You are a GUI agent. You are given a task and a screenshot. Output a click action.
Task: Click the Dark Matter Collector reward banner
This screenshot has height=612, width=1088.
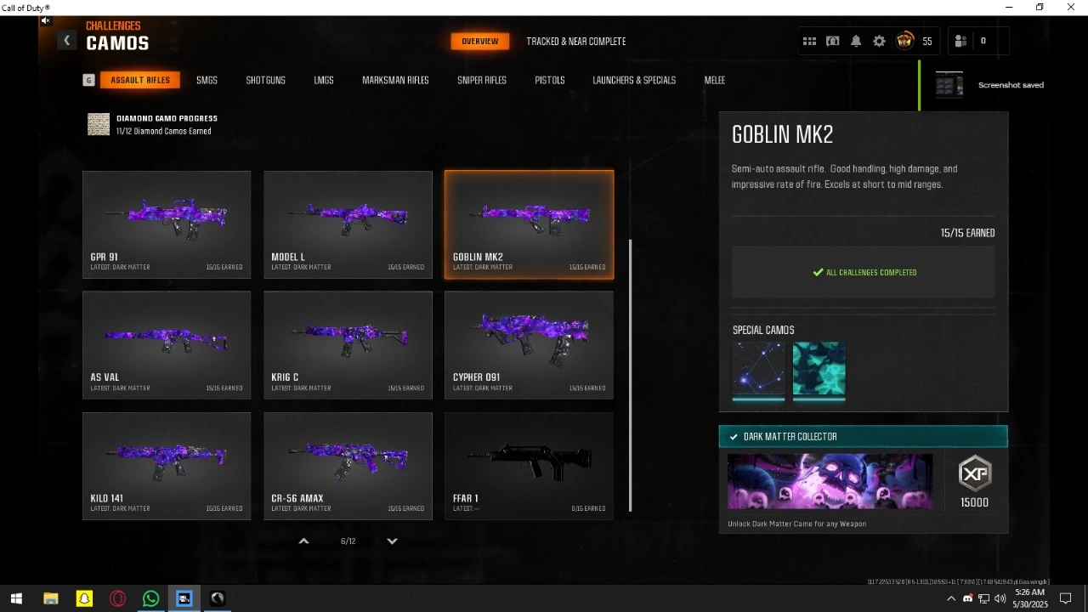(x=864, y=436)
